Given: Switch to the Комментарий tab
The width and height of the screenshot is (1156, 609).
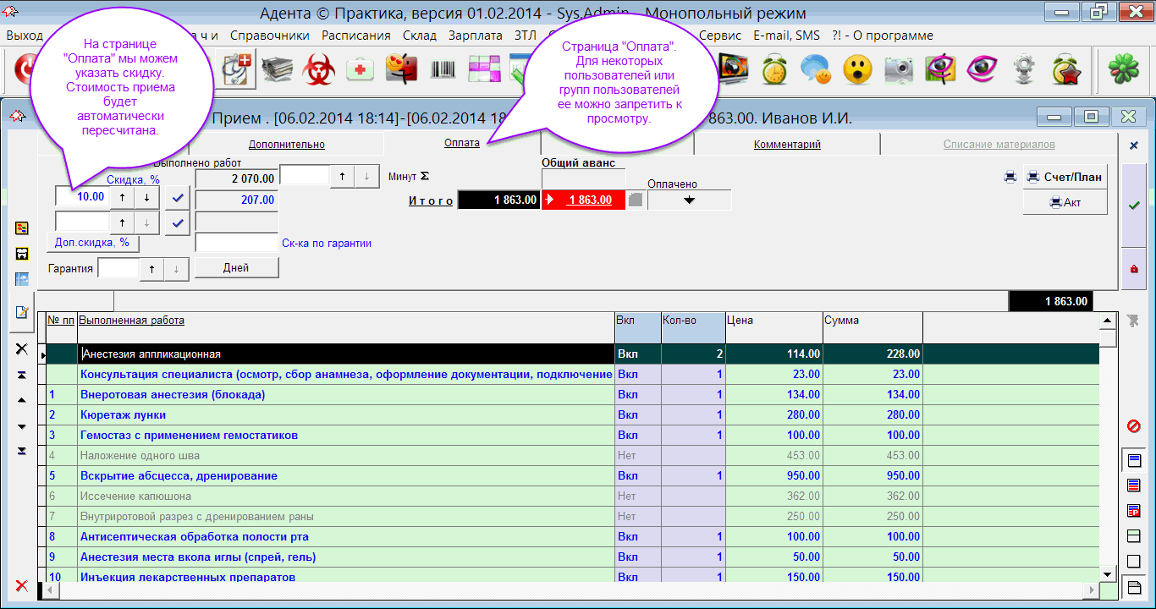Looking at the screenshot, I should pyautogui.click(x=787, y=145).
